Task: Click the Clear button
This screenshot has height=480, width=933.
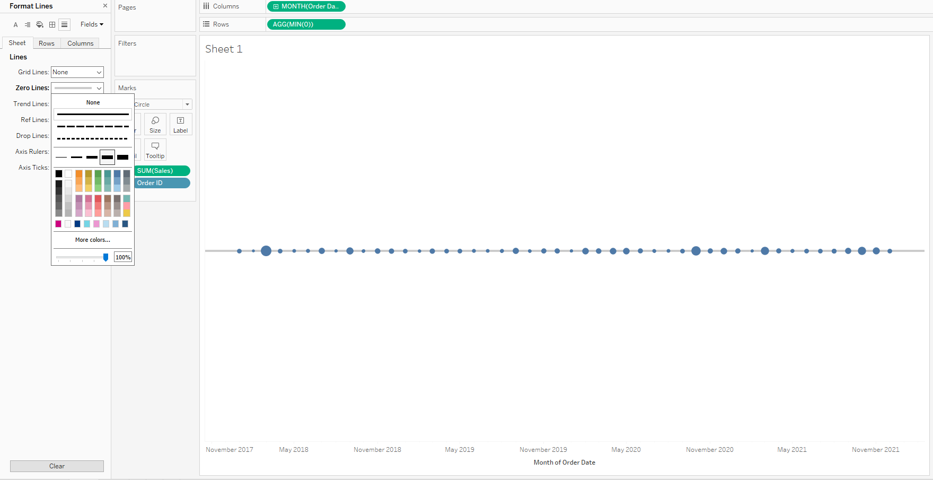Action: pos(57,466)
